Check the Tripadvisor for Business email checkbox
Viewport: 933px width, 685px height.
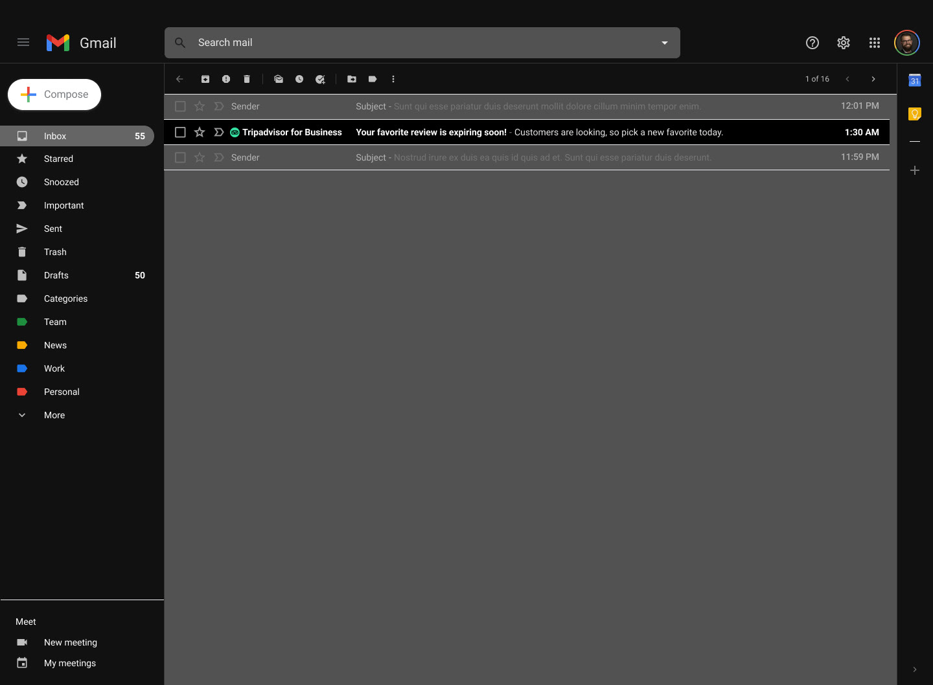pyautogui.click(x=180, y=132)
